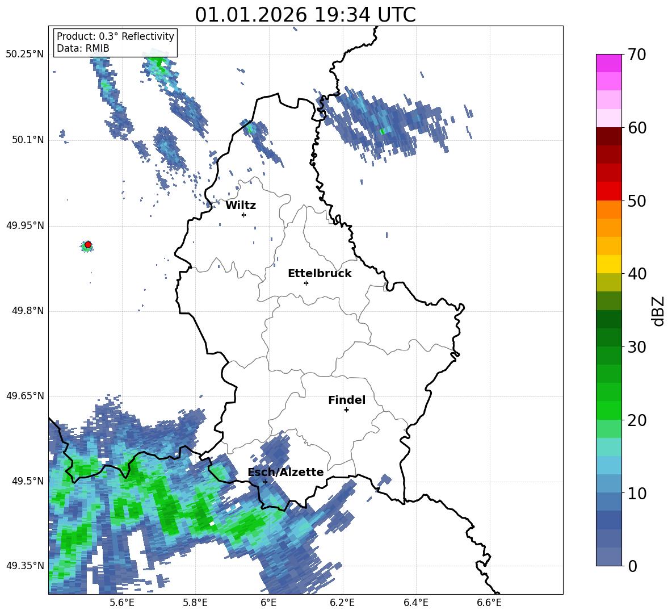Click the red radar site marker
Image resolution: width=672 pixels, height=614 pixels.
[88, 245]
